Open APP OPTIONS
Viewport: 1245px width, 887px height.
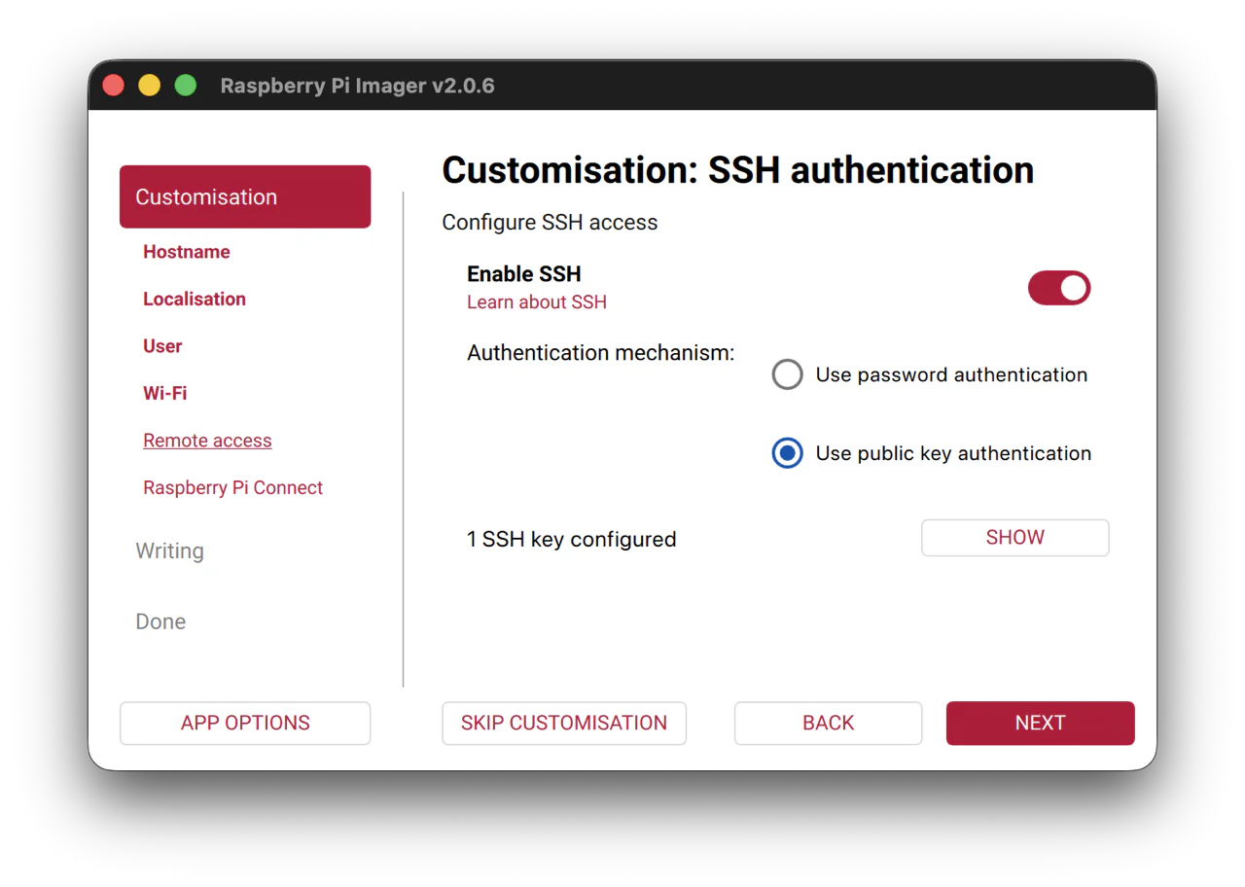click(x=245, y=723)
